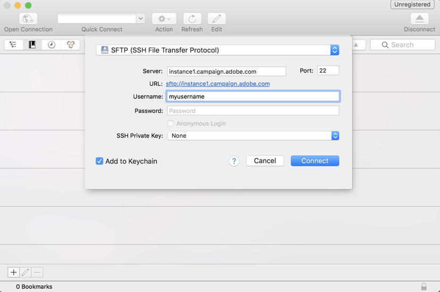Toggle the Add to Keychain checkbox
The image size is (440, 292).
coord(99,161)
